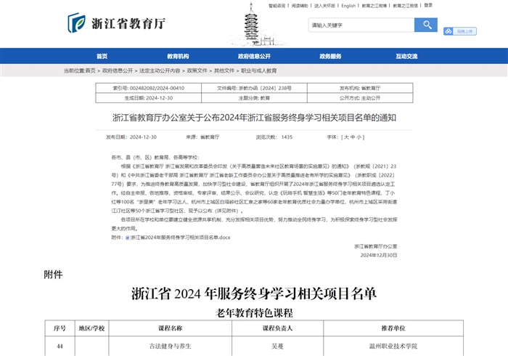Viewport: 508px width, 356px height.
Task: Click the 温州职业技术学院 cell
Action: click(x=393, y=347)
